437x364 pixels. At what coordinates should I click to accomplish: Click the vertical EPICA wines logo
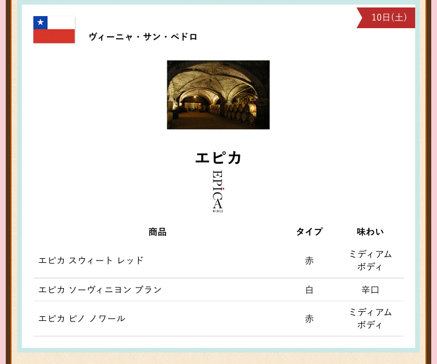[218, 191]
